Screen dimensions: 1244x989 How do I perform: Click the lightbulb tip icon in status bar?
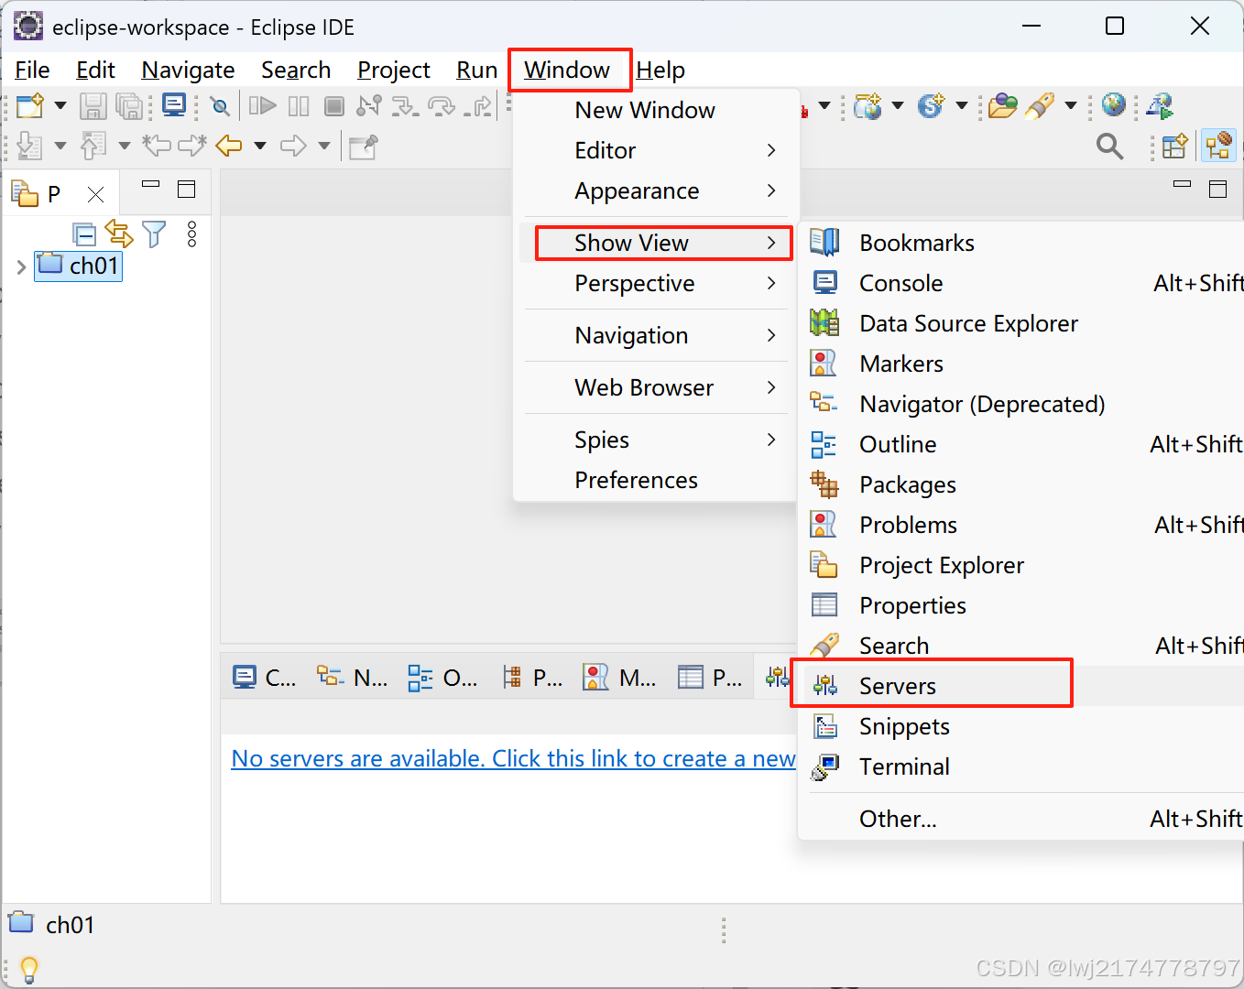click(29, 969)
